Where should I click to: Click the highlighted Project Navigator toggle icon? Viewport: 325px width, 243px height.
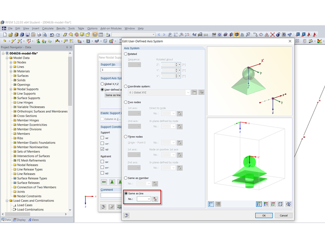(95, 35)
